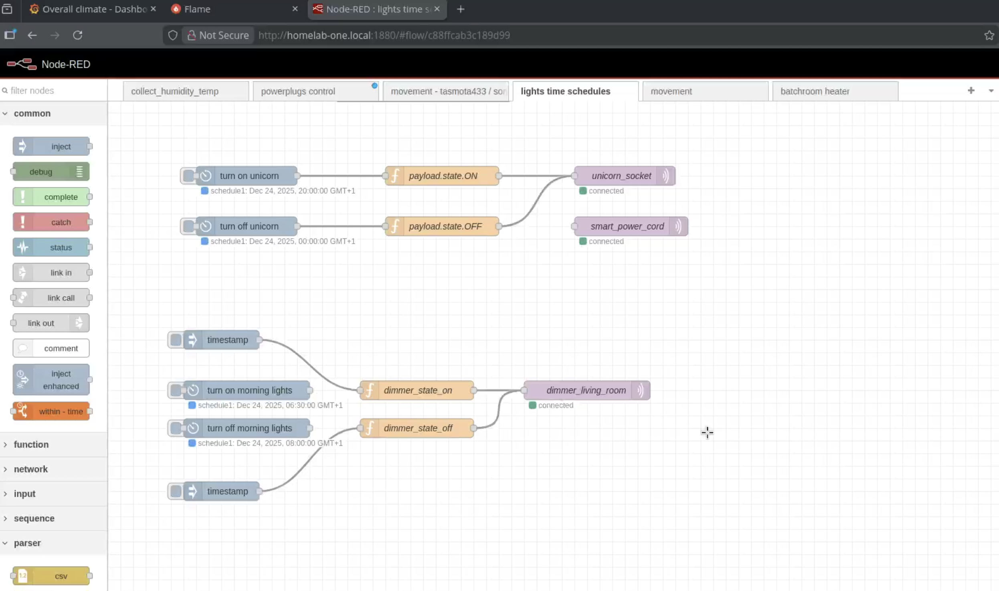Expand the network palette category
This screenshot has height=591, width=999.
coord(30,469)
